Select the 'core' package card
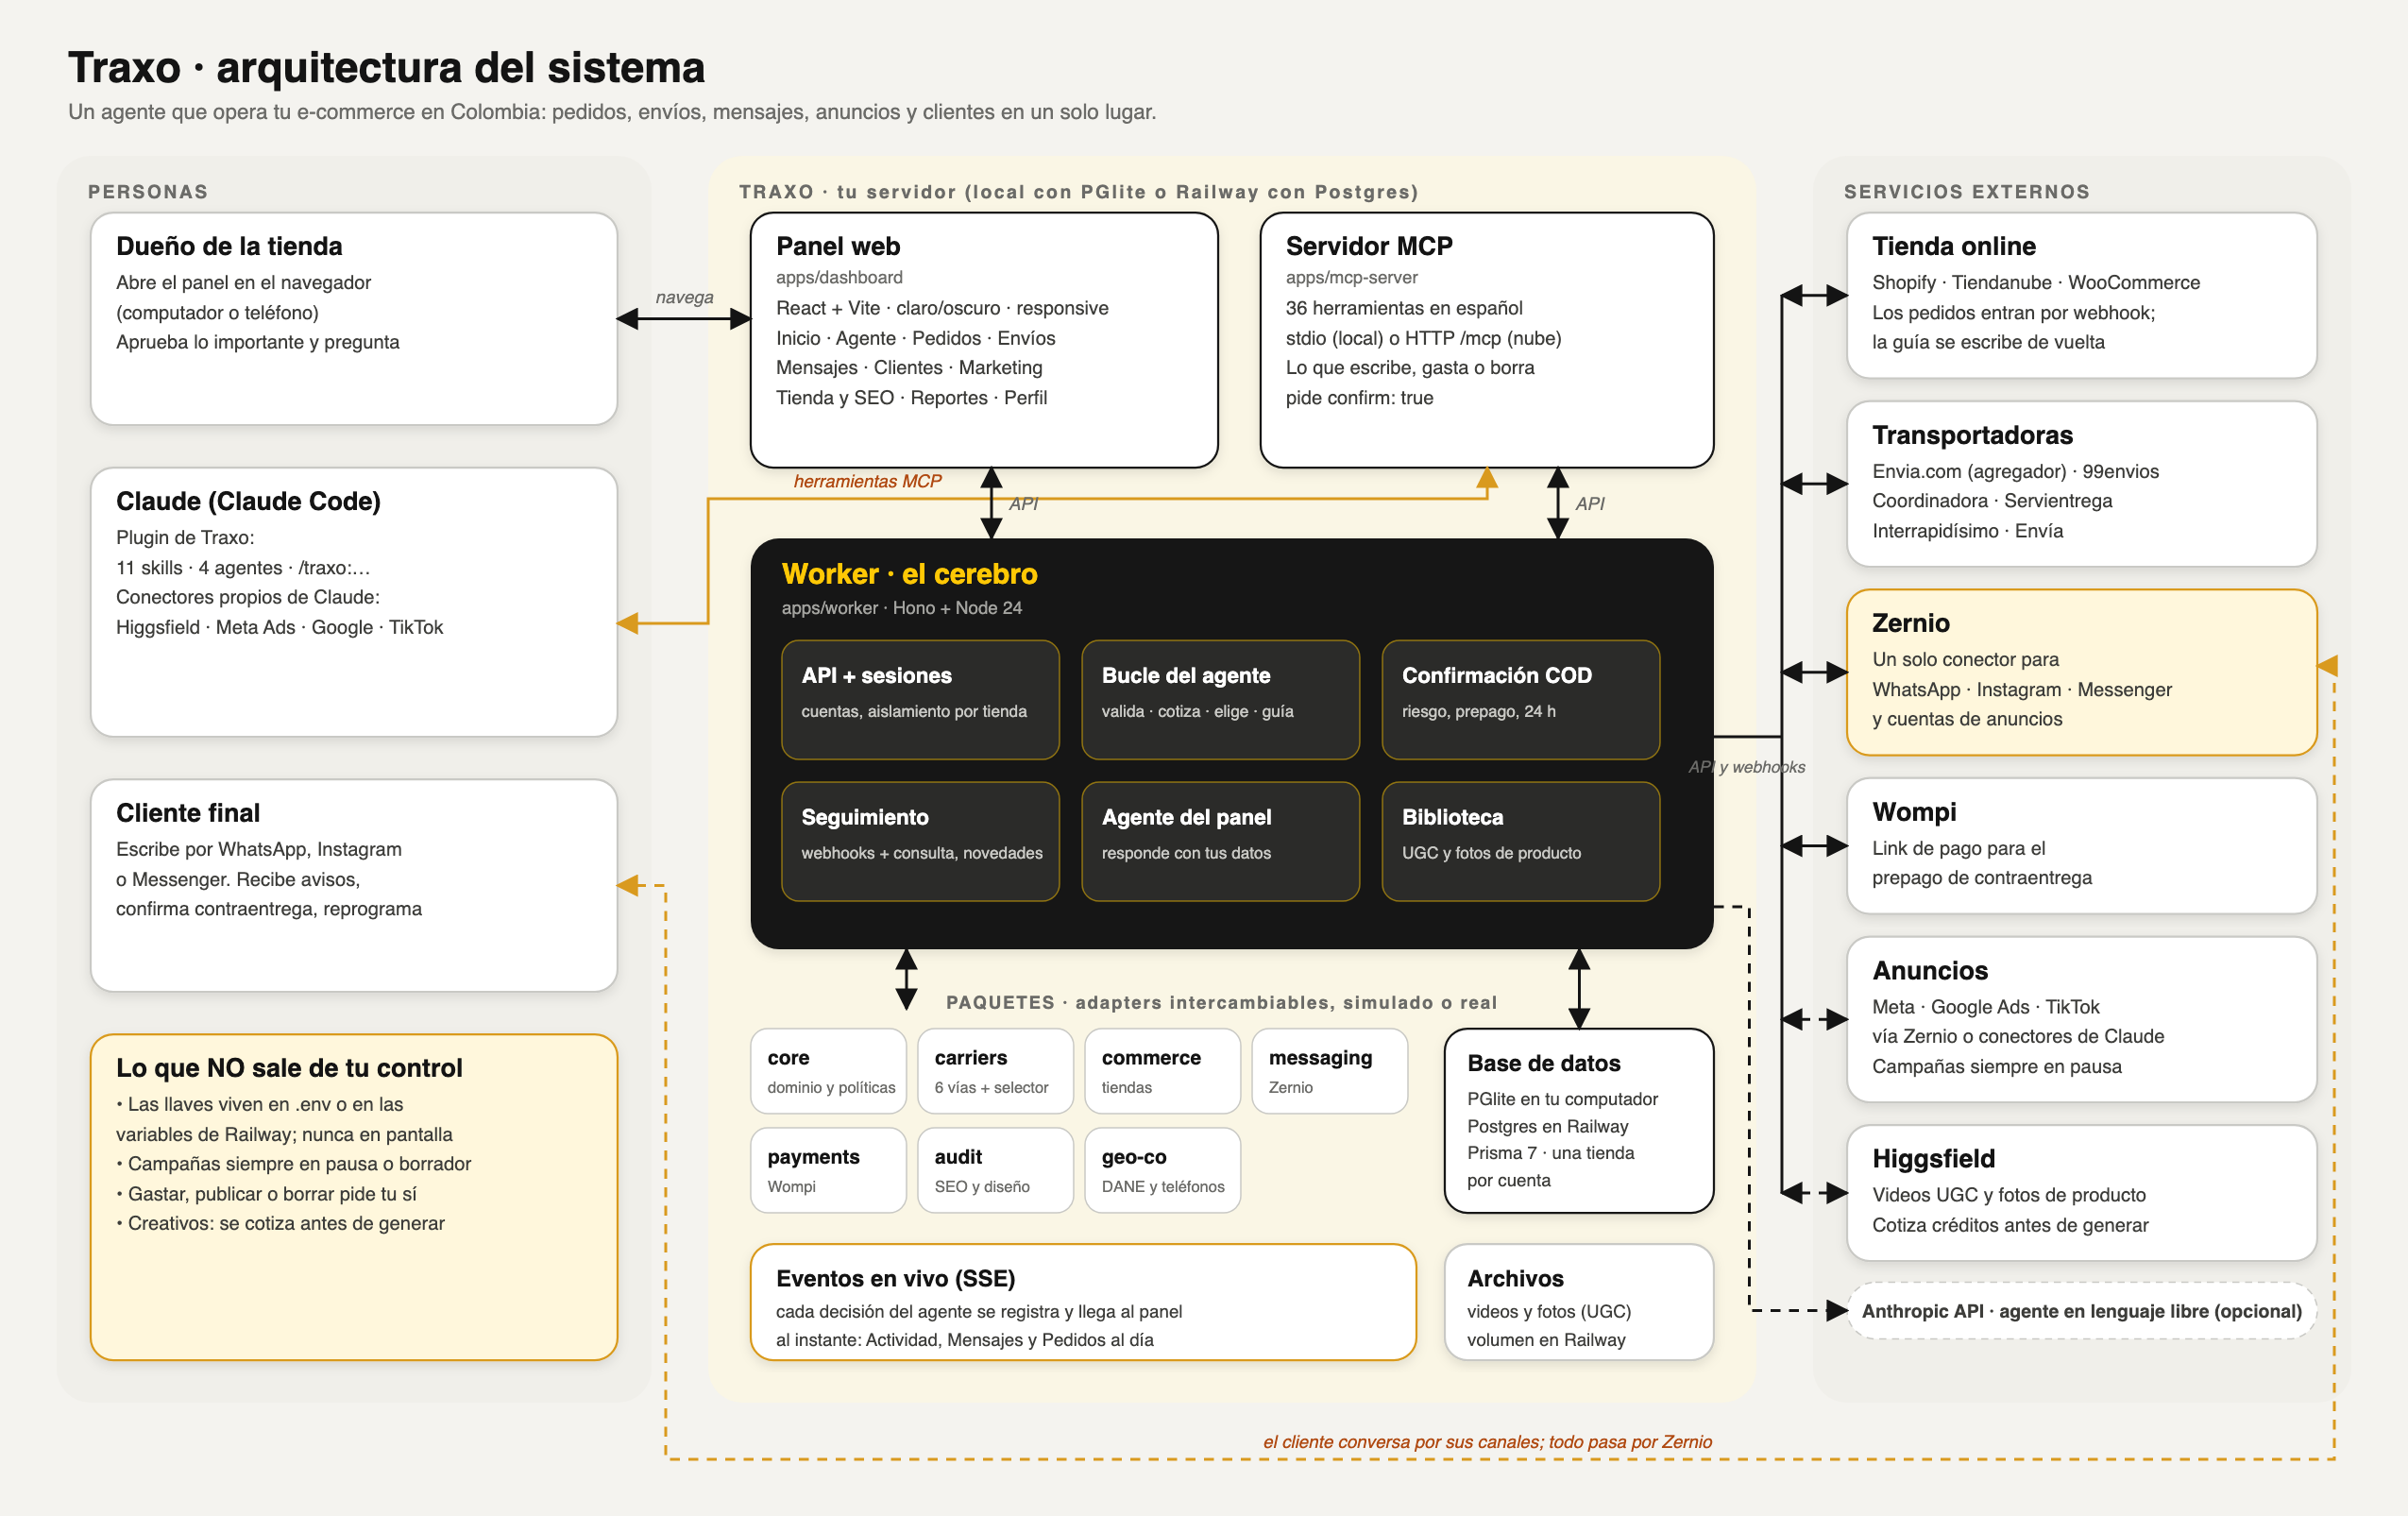 828,1071
